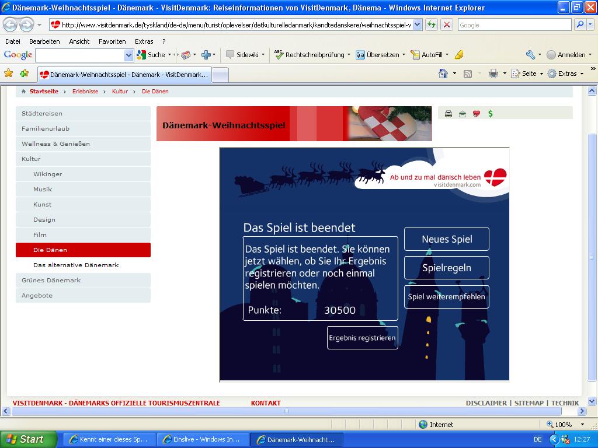Click the red Stop loading icon

point(447,24)
